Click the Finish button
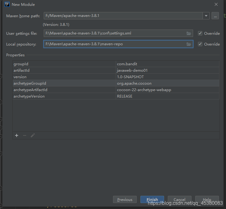 click(152, 199)
